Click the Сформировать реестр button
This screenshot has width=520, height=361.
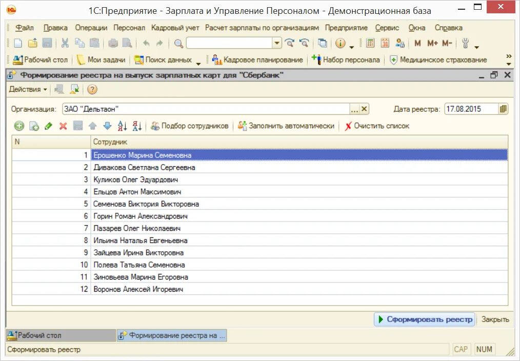pyautogui.click(x=425, y=319)
